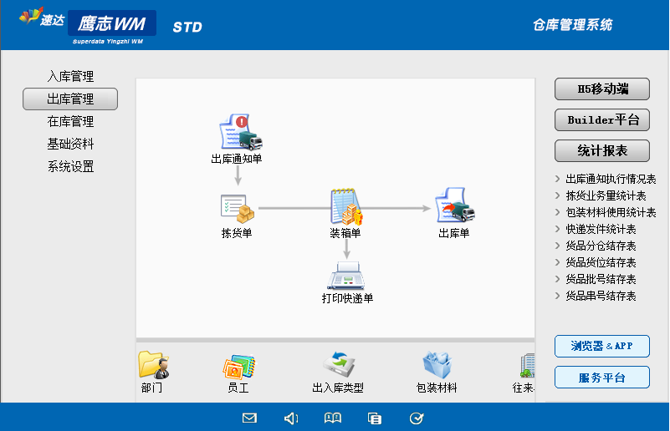The width and height of the screenshot is (670, 431).
Task: Click the document list icon in bottom bar
Action: click(374, 418)
